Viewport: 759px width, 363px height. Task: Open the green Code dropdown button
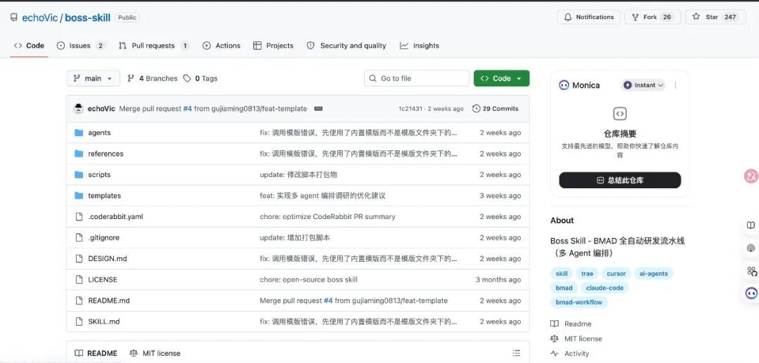tap(502, 79)
